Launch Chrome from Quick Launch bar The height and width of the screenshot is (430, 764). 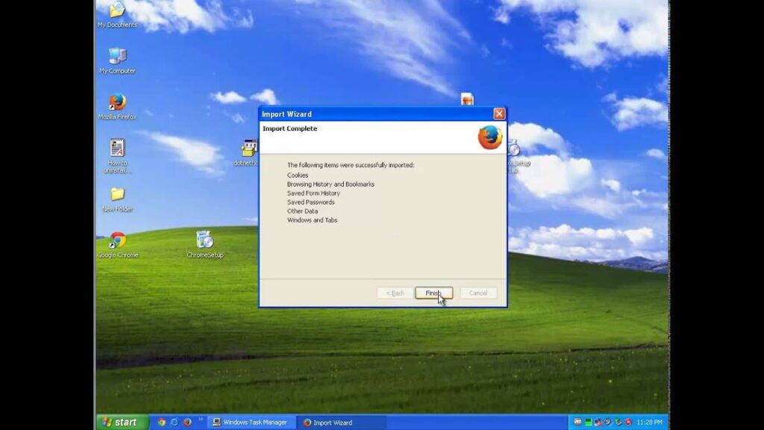(161, 423)
